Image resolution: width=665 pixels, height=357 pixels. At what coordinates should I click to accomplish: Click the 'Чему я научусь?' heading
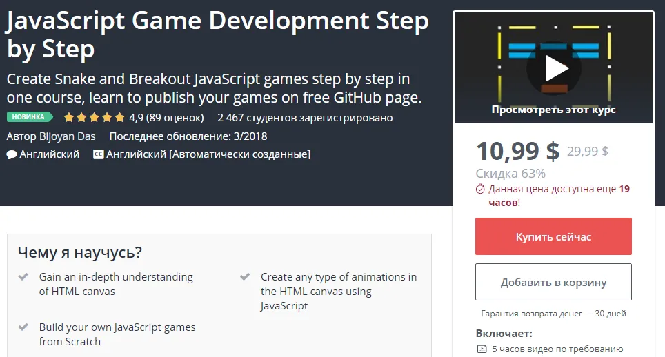click(80, 252)
